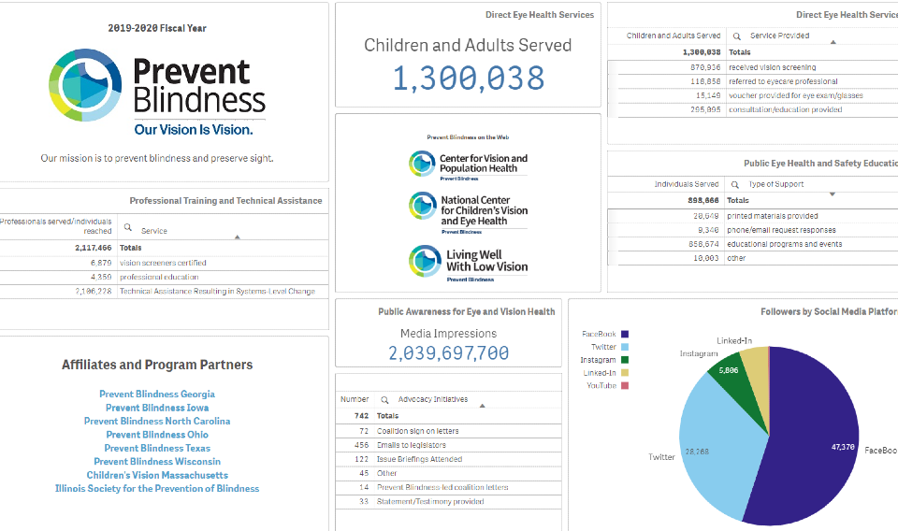Select 'educational programs and events' row
898x531 pixels.
(x=752, y=244)
